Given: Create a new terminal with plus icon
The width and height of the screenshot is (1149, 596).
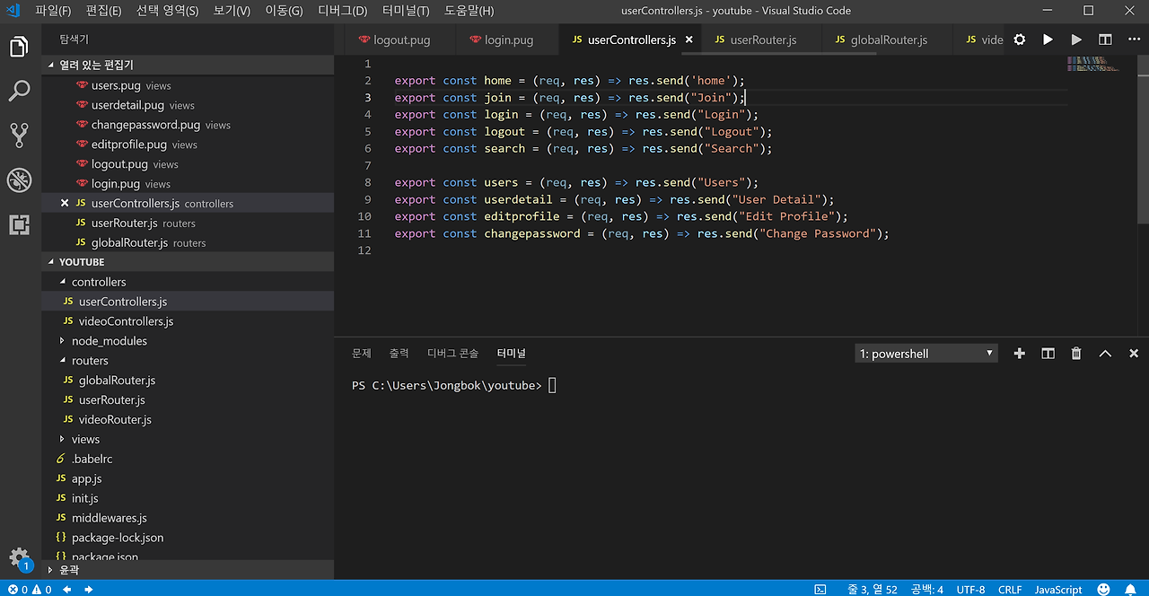Looking at the screenshot, I should pyautogui.click(x=1019, y=354).
